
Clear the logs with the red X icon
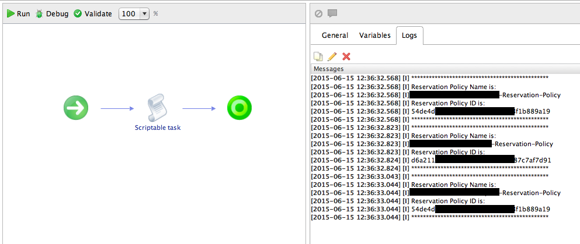click(346, 56)
